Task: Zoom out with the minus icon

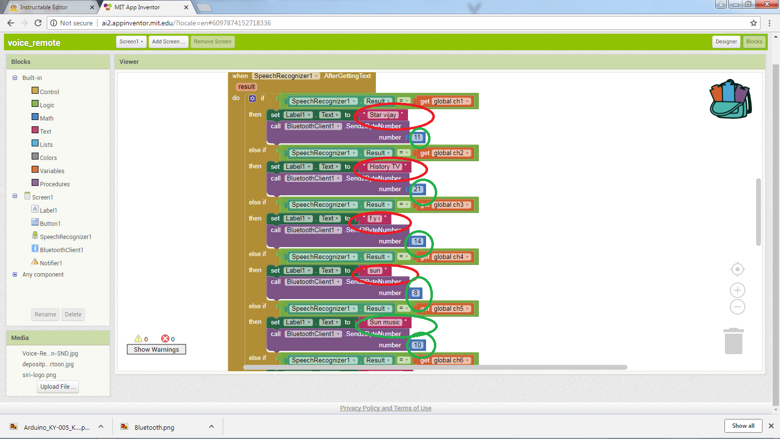Action: 738,307
